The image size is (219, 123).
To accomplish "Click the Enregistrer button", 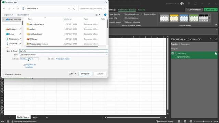I will (85, 74).
